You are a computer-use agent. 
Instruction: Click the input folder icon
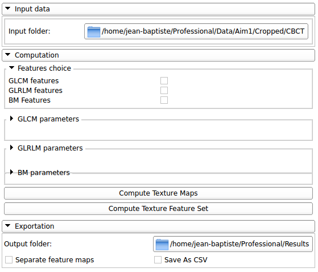click(93, 32)
